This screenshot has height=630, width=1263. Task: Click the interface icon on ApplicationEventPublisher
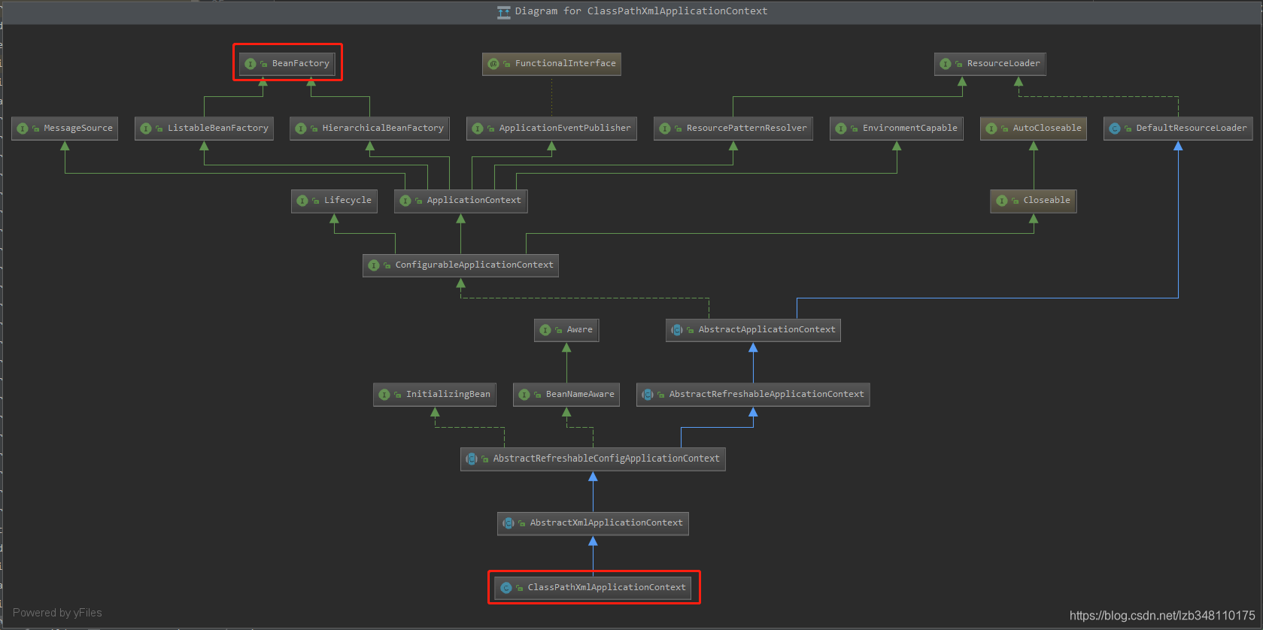point(478,129)
